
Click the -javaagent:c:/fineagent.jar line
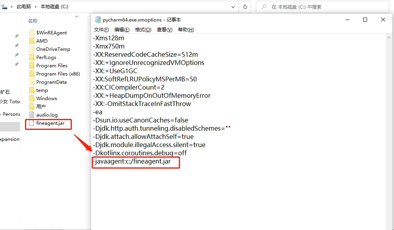(x=132, y=161)
